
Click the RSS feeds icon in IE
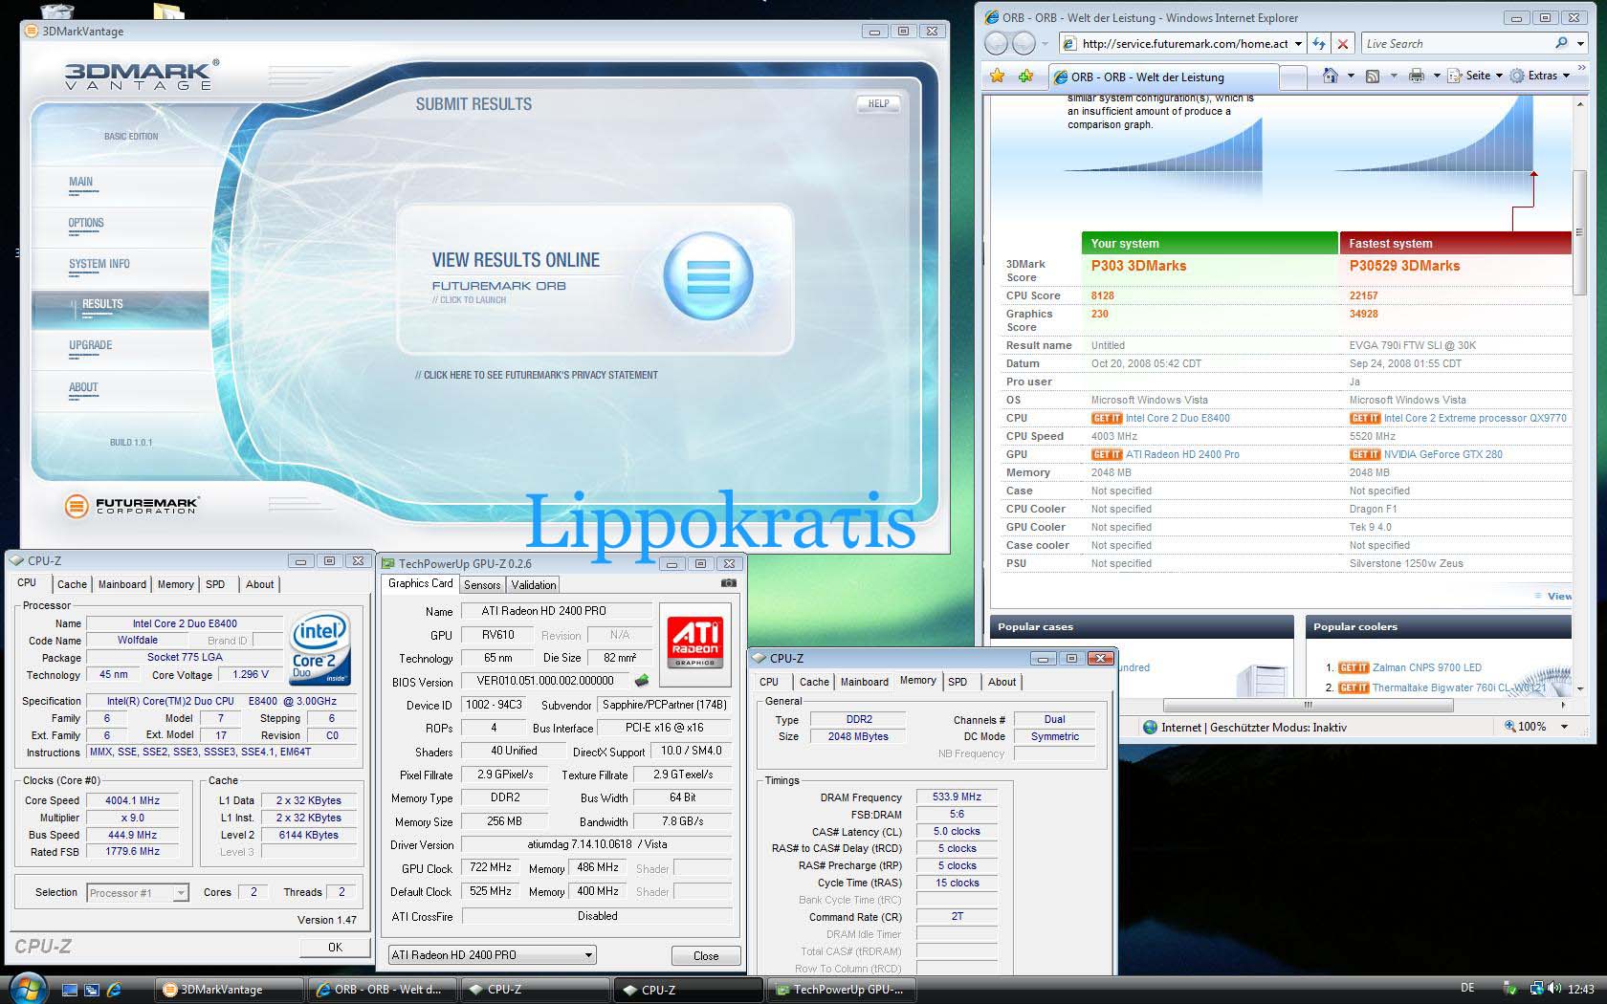(1372, 76)
